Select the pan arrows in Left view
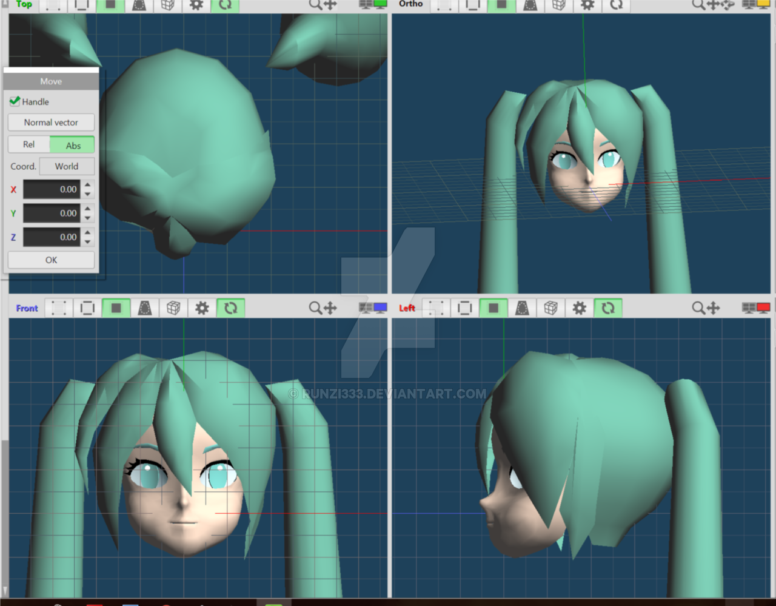The height and width of the screenshot is (606, 776). (714, 308)
